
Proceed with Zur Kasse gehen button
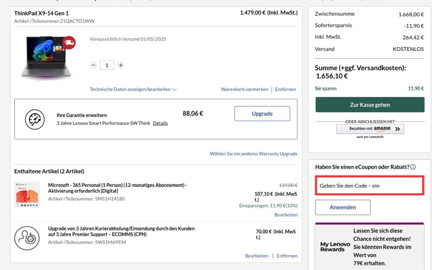point(370,105)
